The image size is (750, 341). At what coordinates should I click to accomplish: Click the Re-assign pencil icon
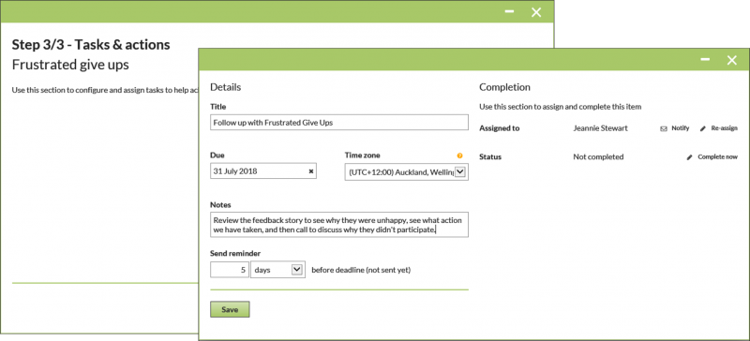pos(702,128)
